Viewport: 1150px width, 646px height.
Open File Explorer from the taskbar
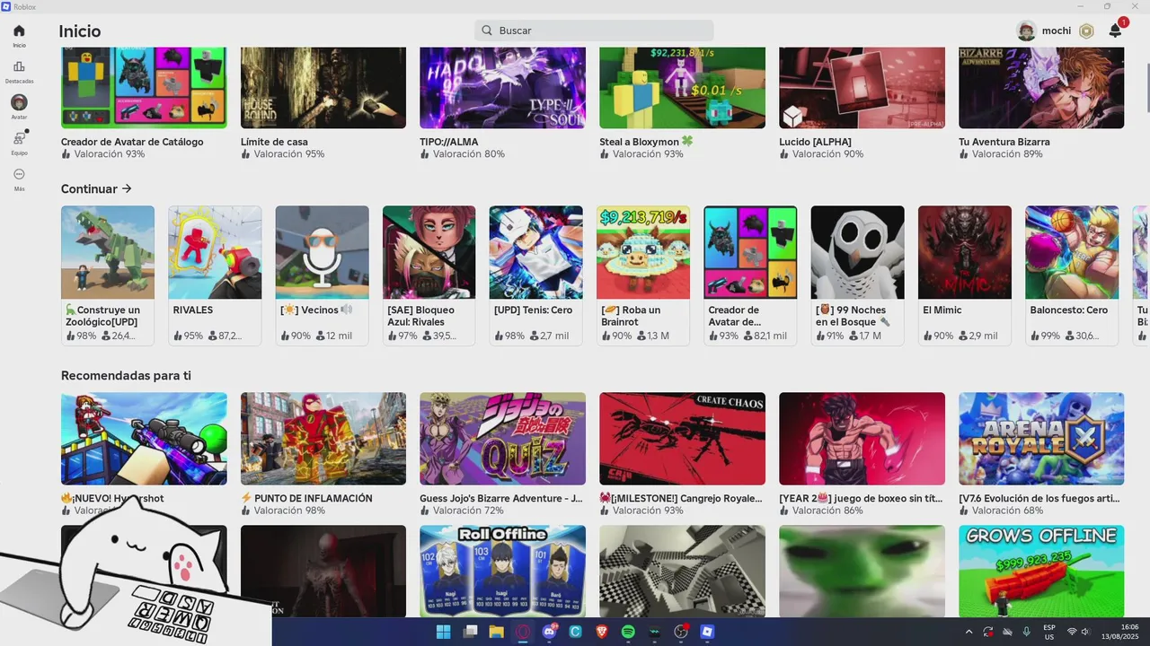(x=496, y=632)
